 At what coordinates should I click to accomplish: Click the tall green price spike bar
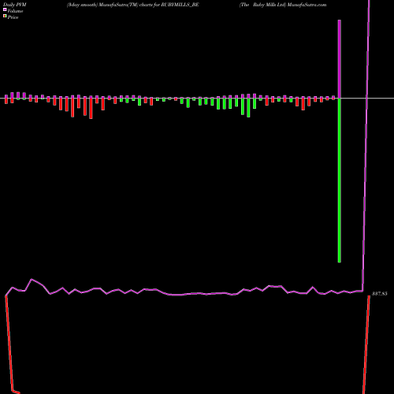pyautogui.click(x=340, y=180)
